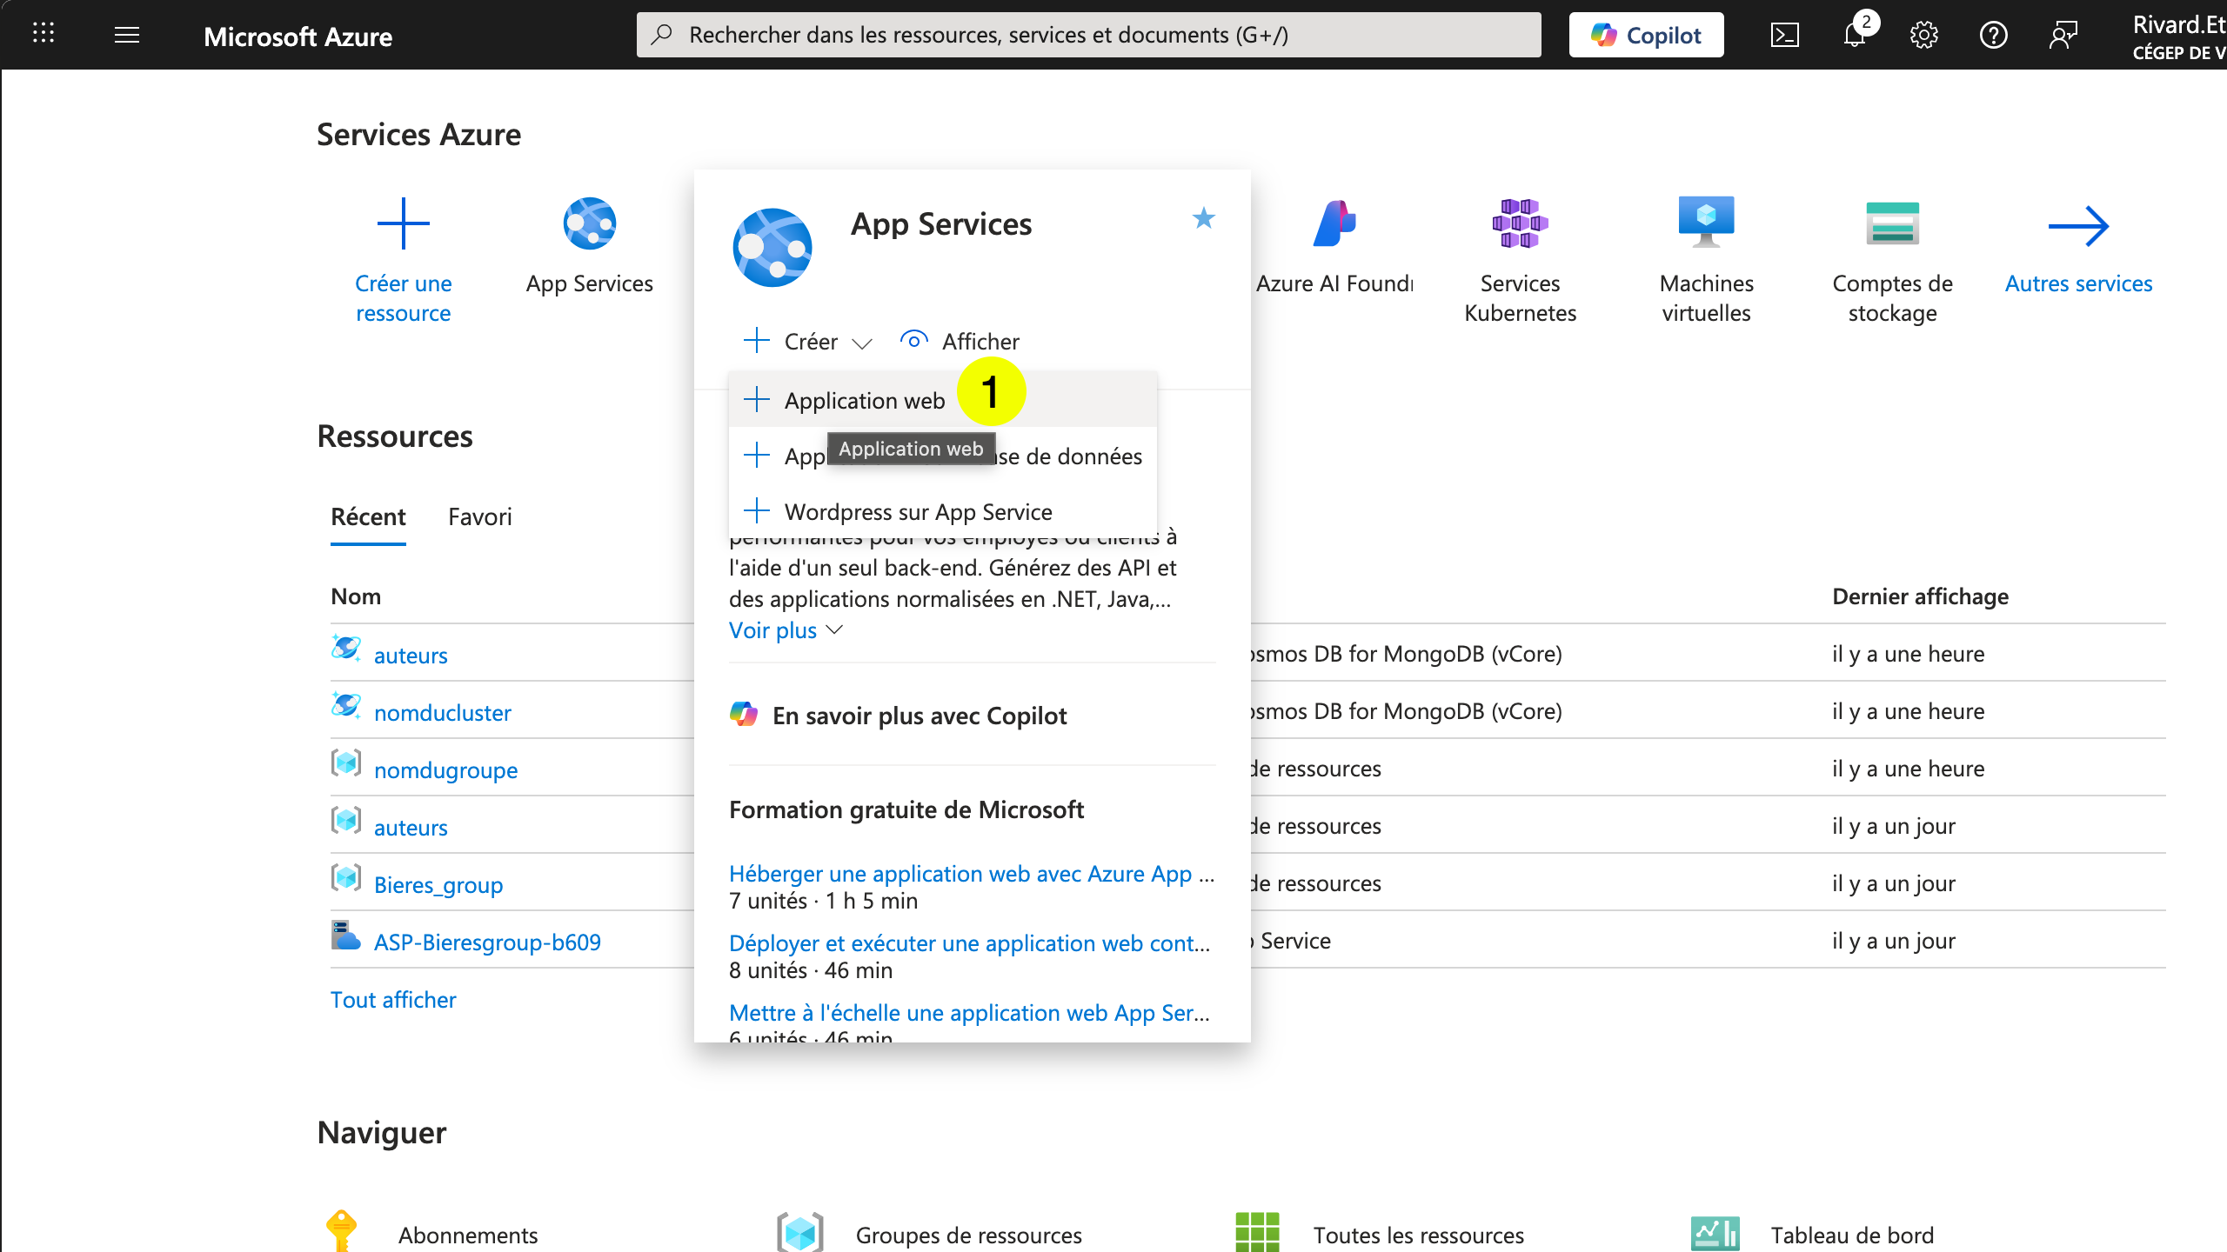
Task: Open the nomducluster resource
Action: tap(443, 712)
